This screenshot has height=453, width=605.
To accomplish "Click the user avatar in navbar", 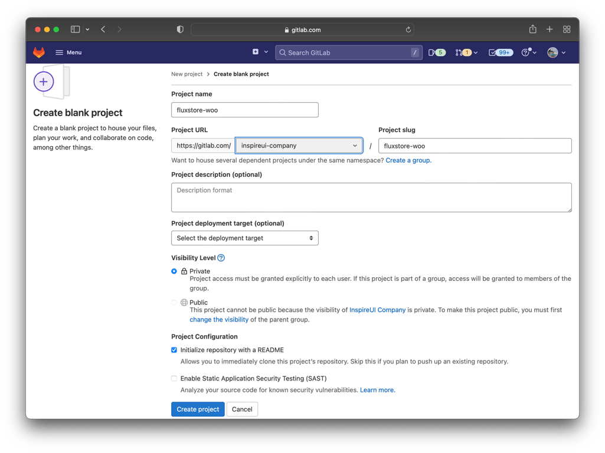I will click(x=552, y=52).
